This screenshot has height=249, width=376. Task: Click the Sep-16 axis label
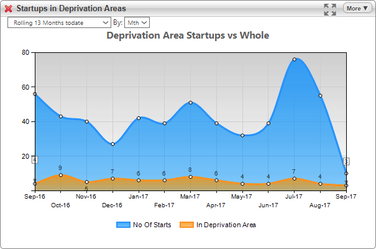tap(35, 197)
